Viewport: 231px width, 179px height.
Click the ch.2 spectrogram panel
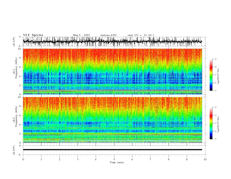[112, 120]
